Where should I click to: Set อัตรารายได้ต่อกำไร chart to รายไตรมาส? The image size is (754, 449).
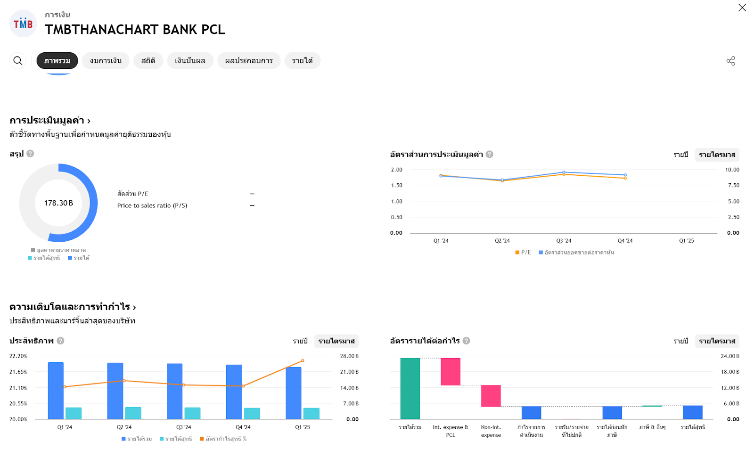point(717,341)
